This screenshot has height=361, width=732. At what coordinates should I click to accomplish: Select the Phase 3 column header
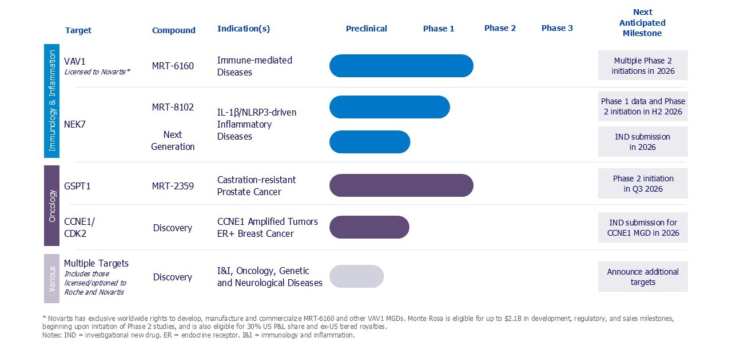coord(557,28)
